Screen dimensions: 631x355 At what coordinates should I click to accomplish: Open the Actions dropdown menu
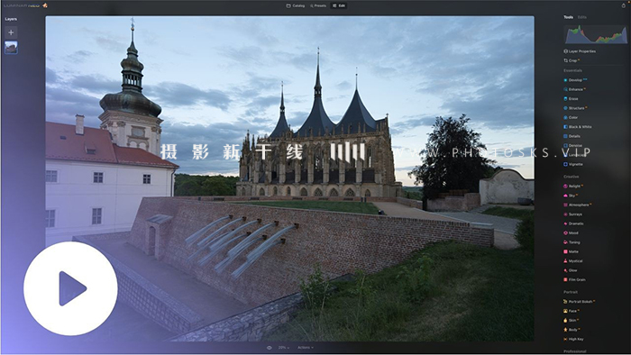[x=306, y=348]
